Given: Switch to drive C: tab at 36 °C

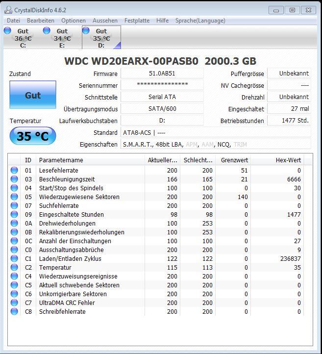Looking at the screenshot, I should 23,37.
